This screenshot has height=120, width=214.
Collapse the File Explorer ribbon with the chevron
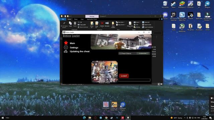[159, 19]
